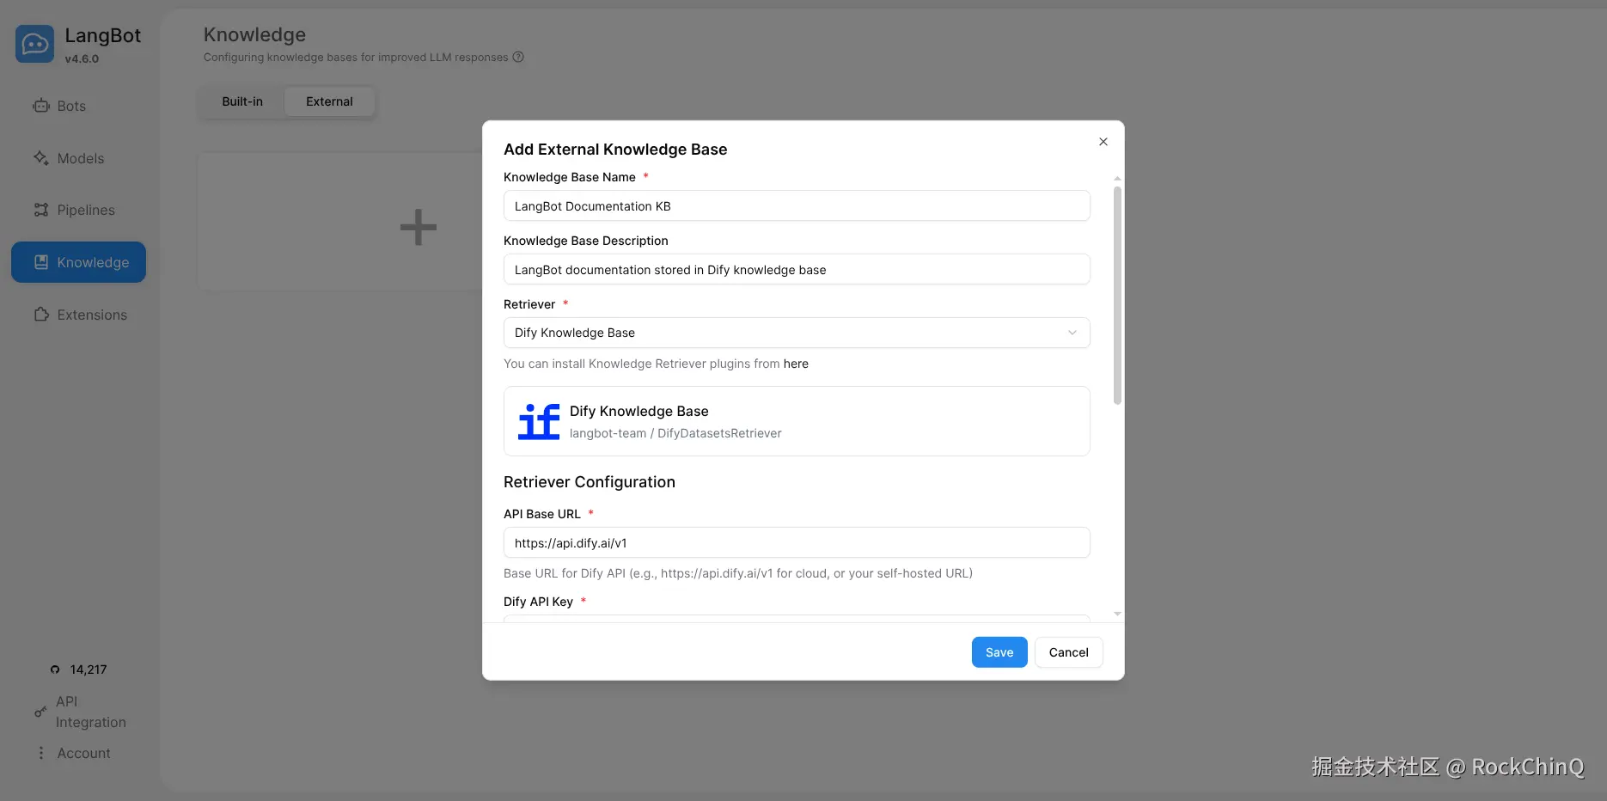Click the Pipelines sidebar icon
The height and width of the screenshot is (801, 1607).
tap(41, 210)
